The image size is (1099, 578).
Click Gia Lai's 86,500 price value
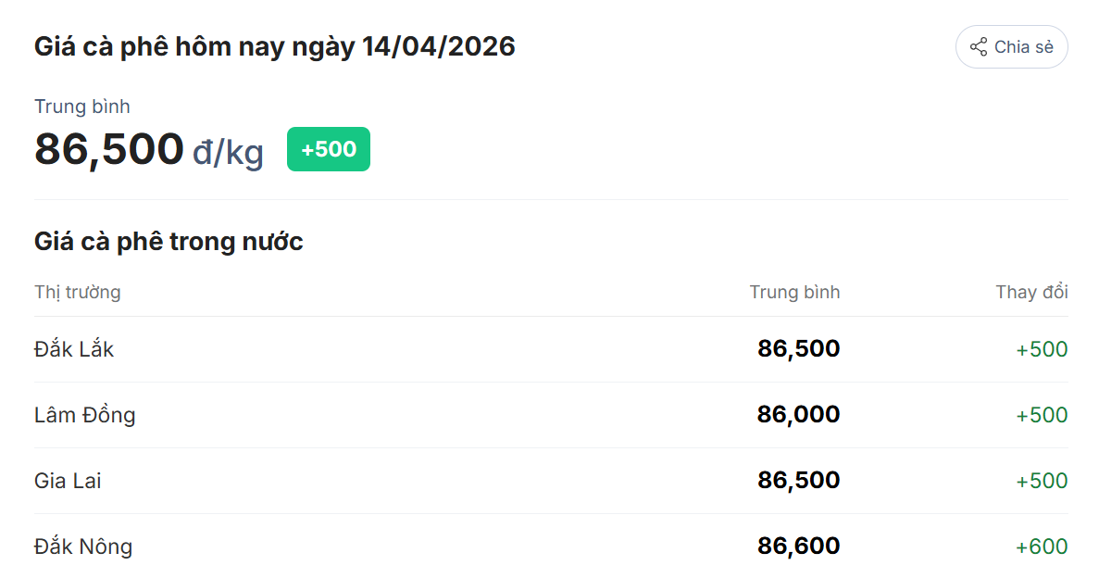[x=798, y=481]
